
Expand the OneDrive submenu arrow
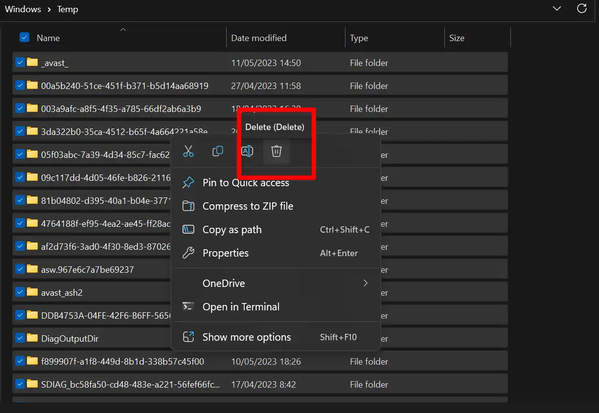[365, 283]
